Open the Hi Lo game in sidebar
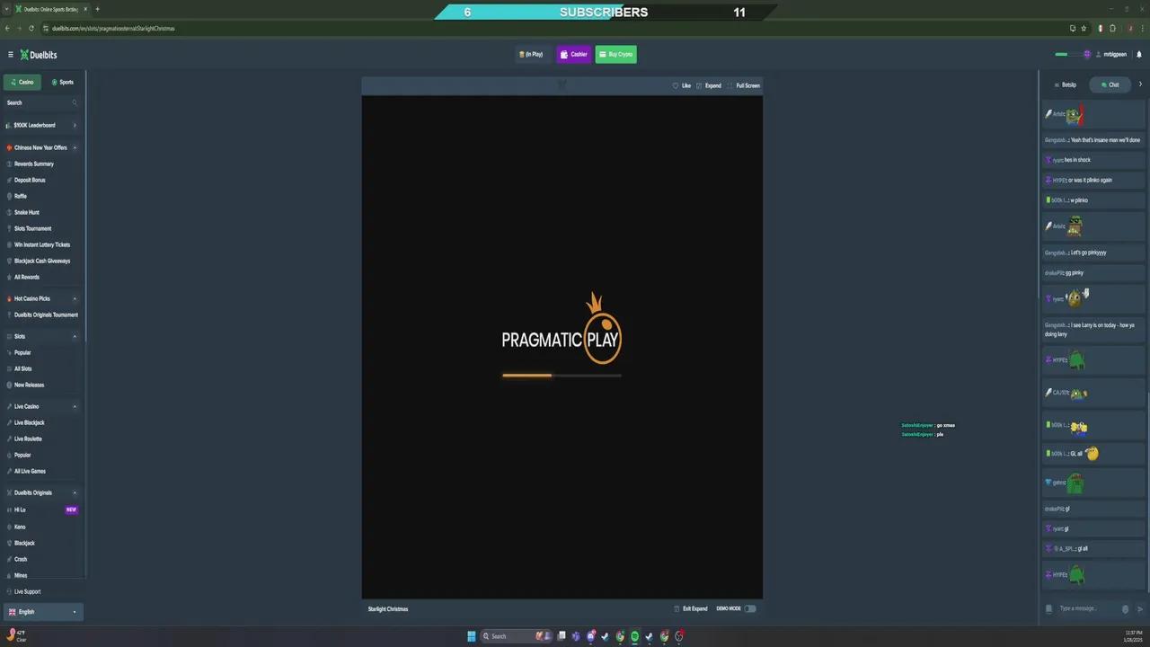 [20, 510]
